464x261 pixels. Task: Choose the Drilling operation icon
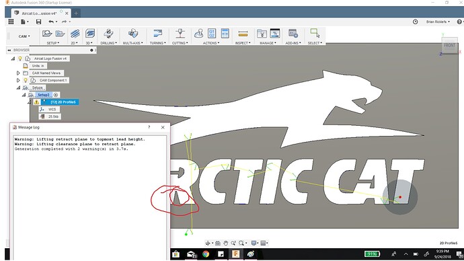(108, 34)
